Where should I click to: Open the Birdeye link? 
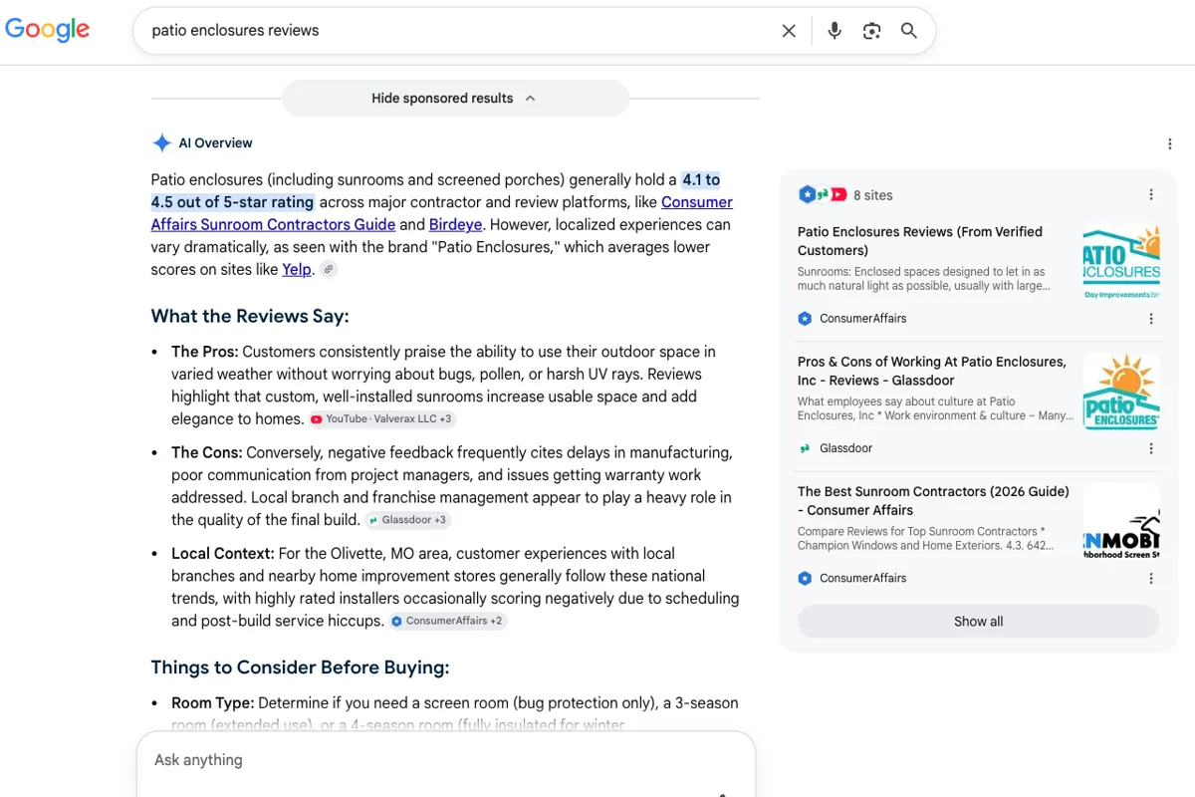455,224
